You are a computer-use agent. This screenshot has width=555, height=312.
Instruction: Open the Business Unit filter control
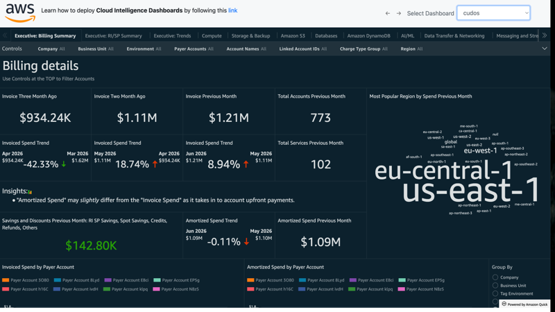[96, 49]
